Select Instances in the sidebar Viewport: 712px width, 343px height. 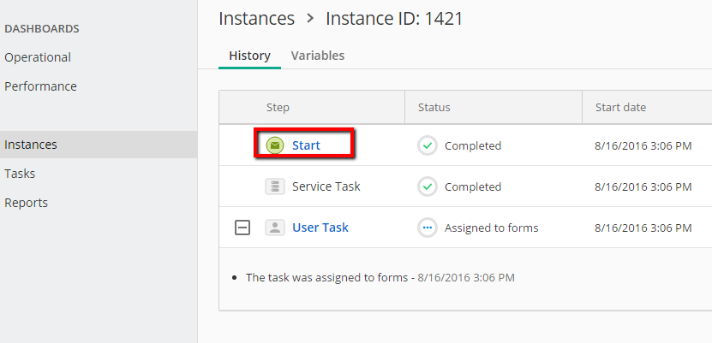[x=99, y=145]
